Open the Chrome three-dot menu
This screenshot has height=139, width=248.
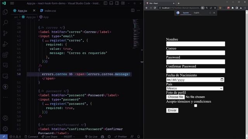coord(245,8)
